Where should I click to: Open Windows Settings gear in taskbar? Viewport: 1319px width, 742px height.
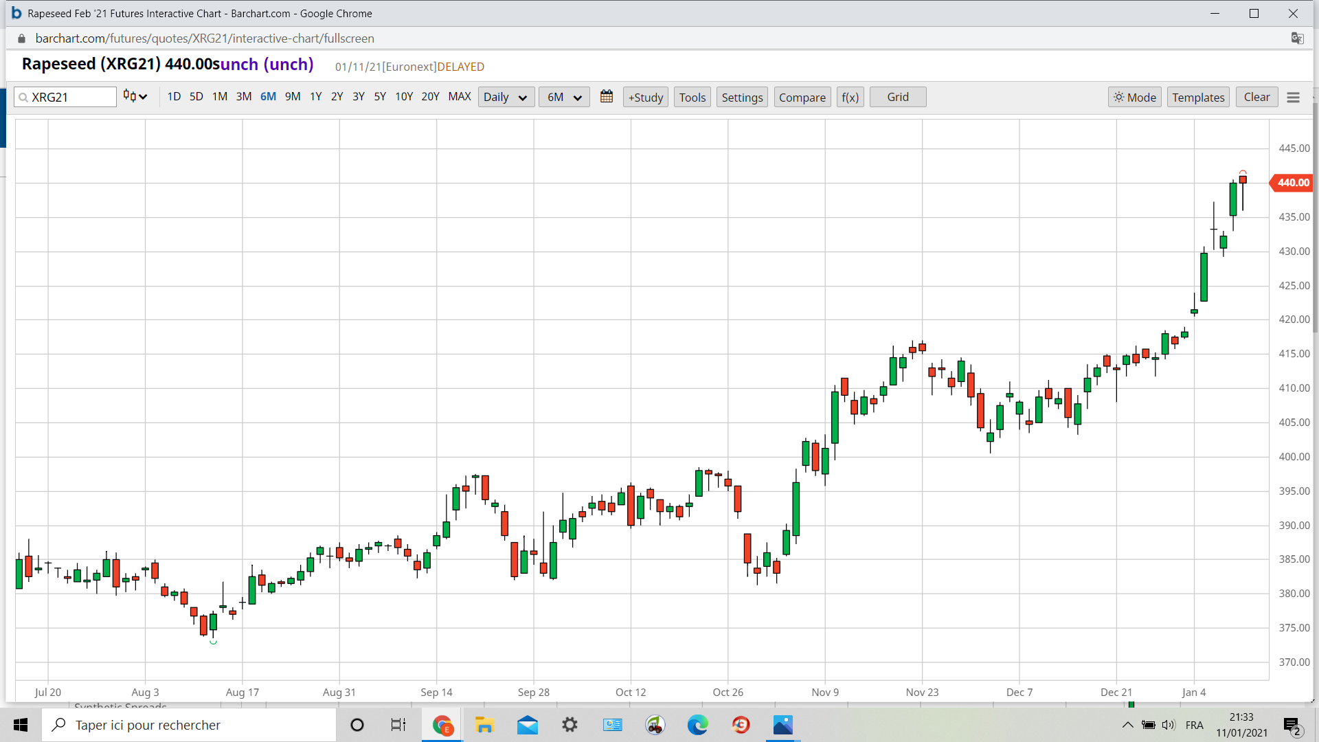570,725
